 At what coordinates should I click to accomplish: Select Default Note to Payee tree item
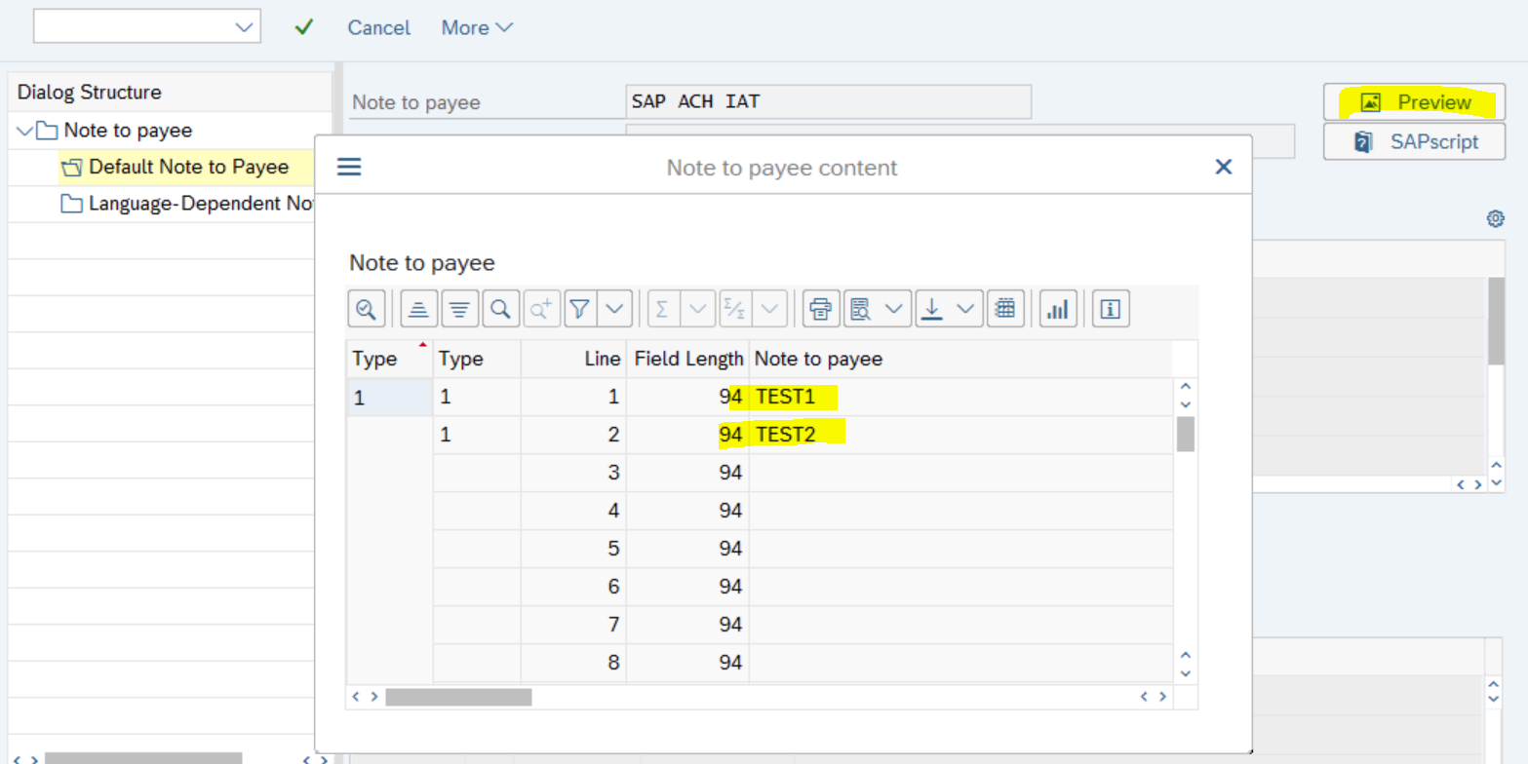point(176,168)
